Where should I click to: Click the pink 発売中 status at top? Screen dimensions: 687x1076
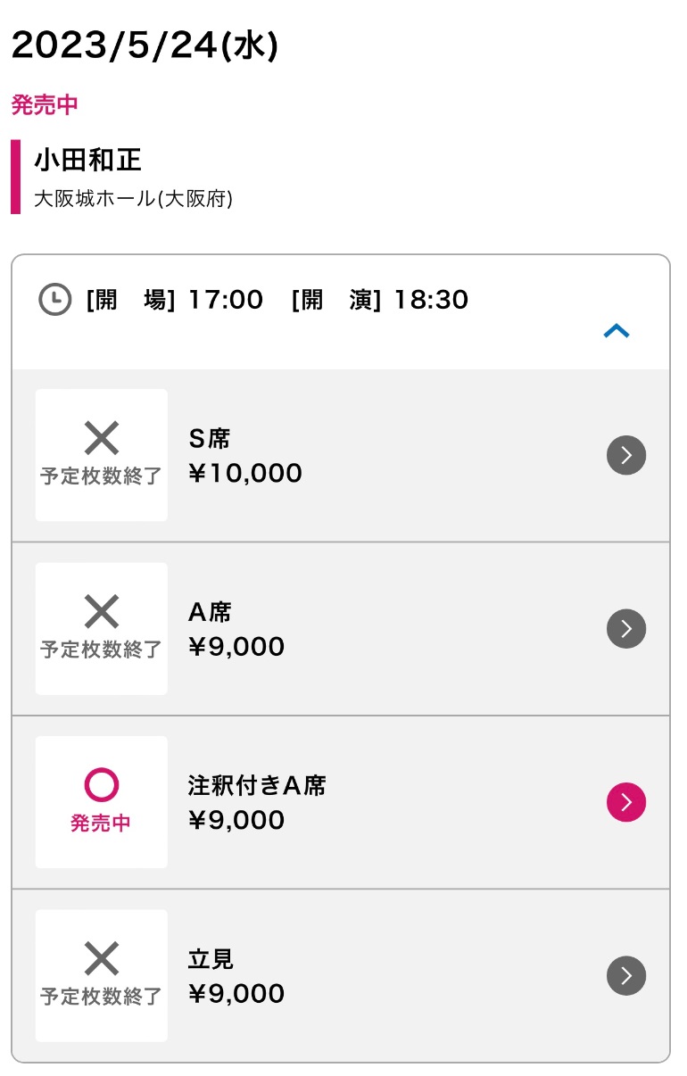pos(45,104)
